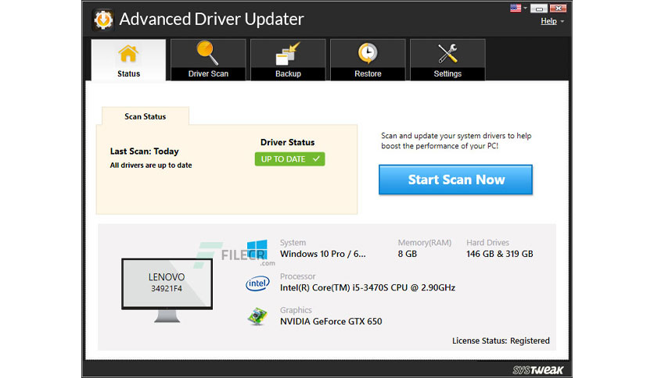Click the Start Scan Now button
This screenshot has height=378, width=654.
(455, 180)
